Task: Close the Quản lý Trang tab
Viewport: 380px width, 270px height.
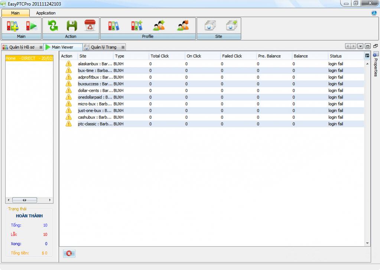Action: (x=123, y=48)
